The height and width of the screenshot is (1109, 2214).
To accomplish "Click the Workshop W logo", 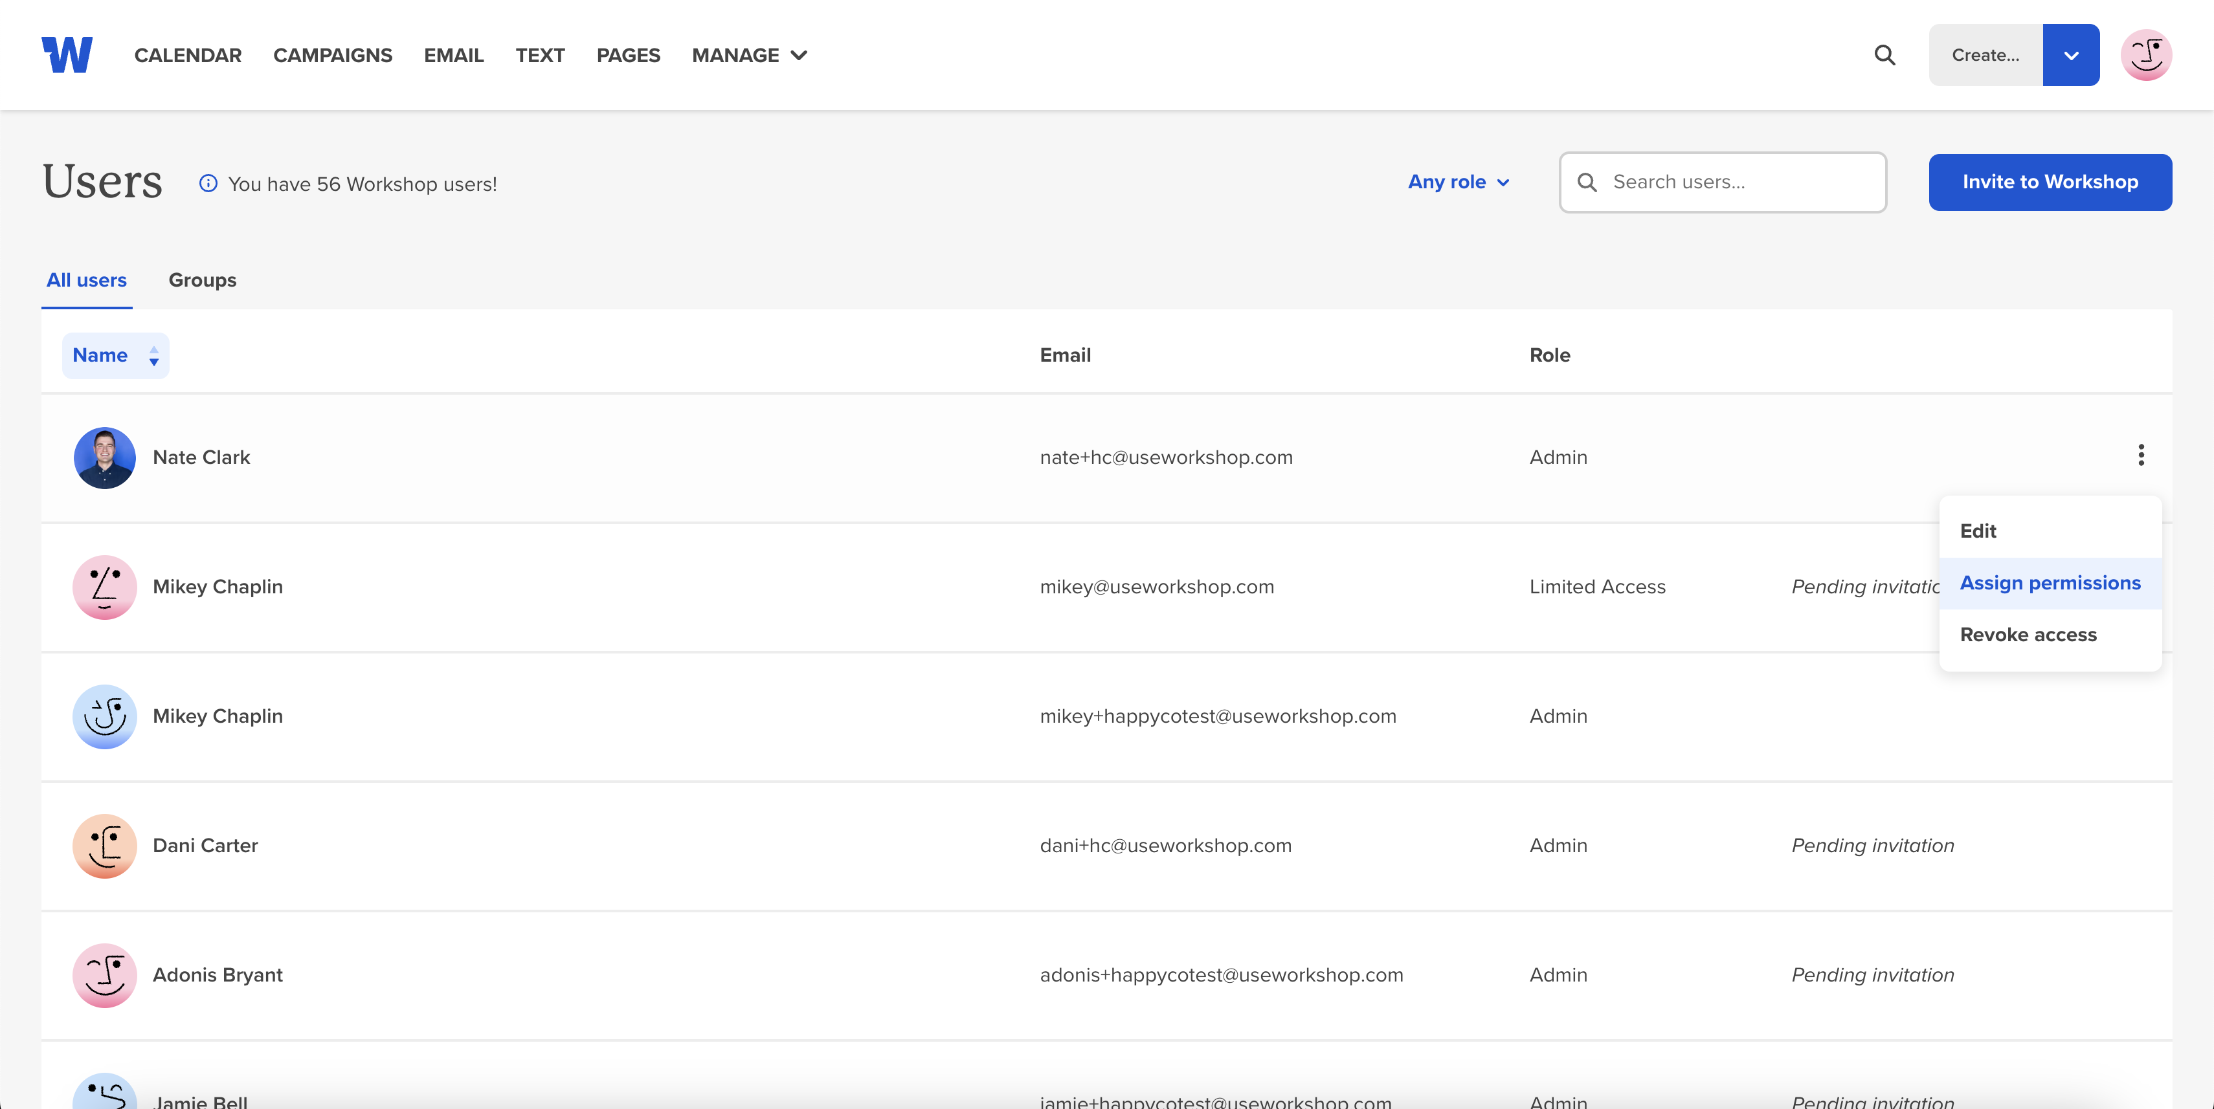I will pos(67,55).
